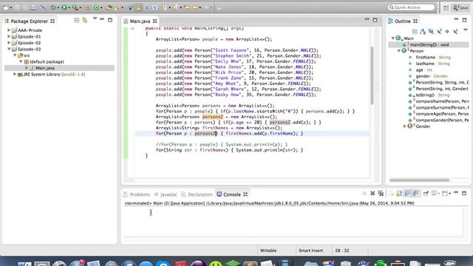Toggle Hide Non-Public Members in Outline
The width and height of the screenshot is (473, 266).
click(x=447, y=31)
